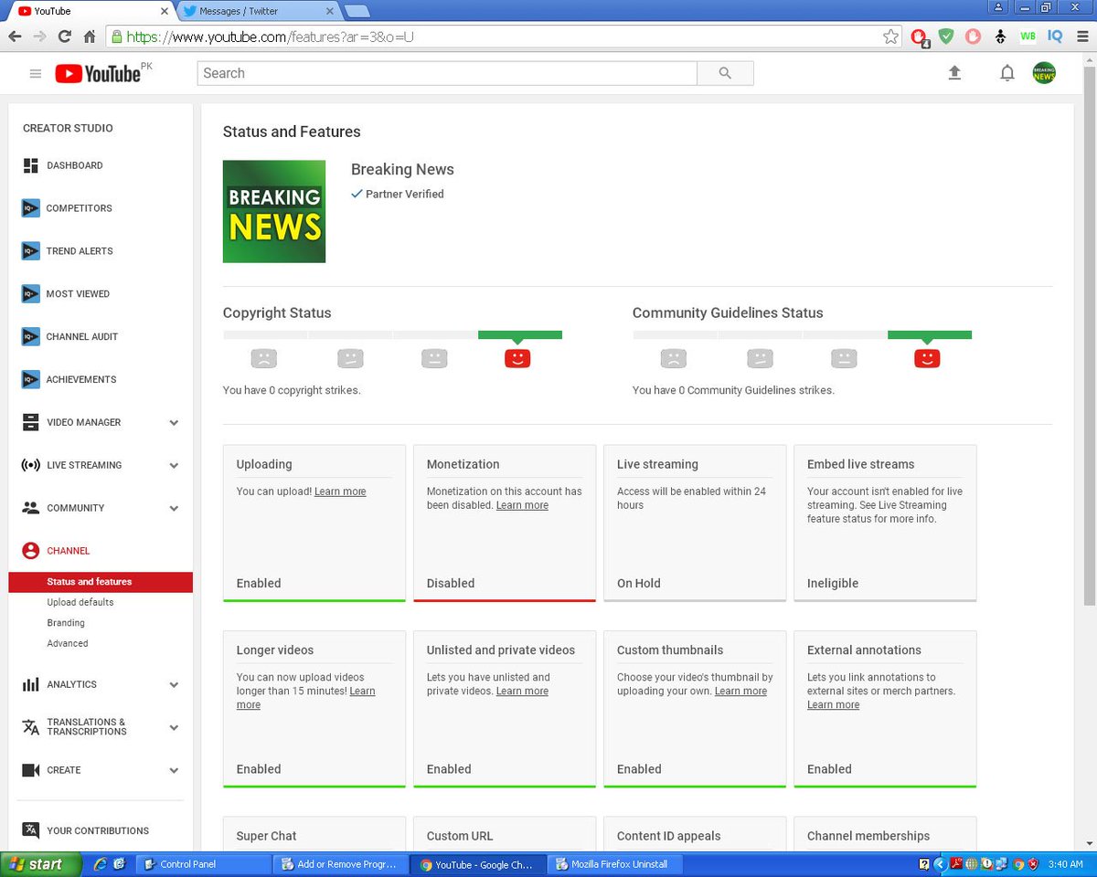Go back with the browser back arrow
The image size is (1097, 877).
[15, 37]
